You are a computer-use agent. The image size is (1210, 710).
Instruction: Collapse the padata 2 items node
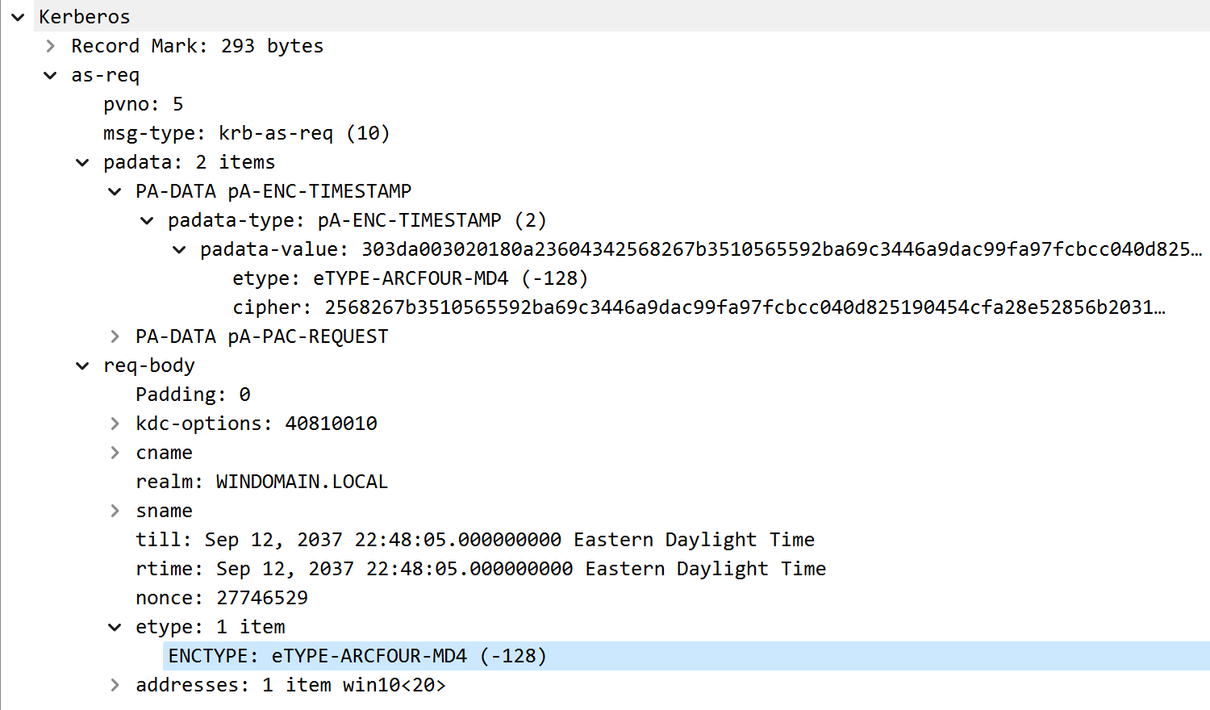[82, 162]
